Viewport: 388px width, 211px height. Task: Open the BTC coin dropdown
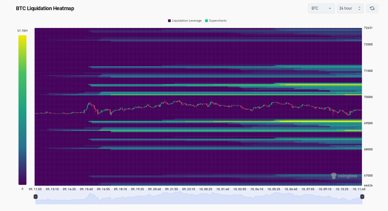click(x=321, y=8)
